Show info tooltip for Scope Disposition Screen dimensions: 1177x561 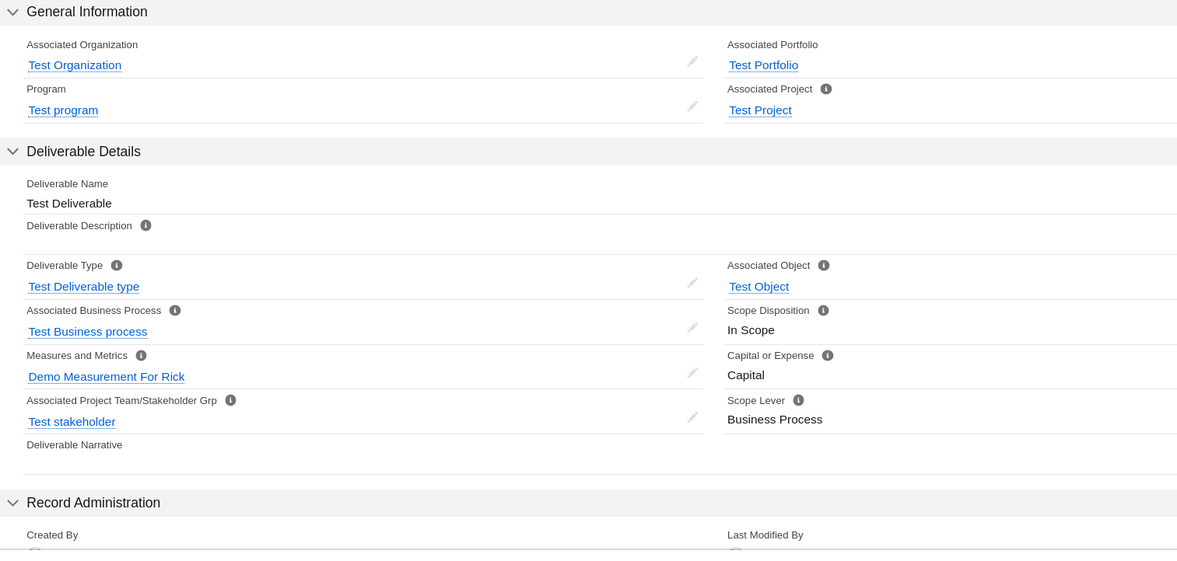(x=823, y=310)
